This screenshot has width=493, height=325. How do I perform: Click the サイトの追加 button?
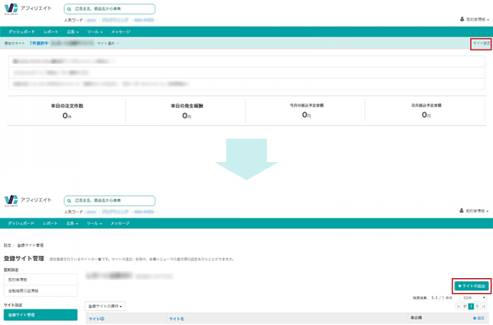(x=472, y=286)
